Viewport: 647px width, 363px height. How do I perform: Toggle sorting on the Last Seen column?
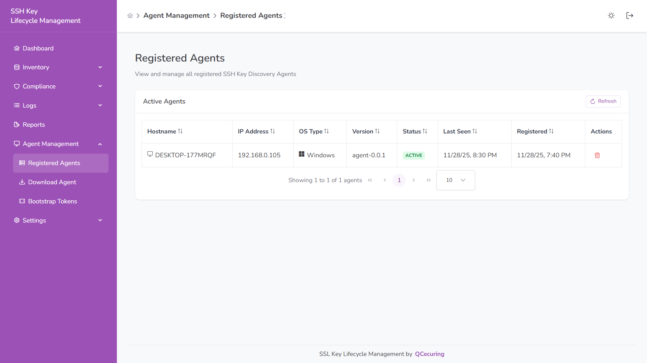point(475,131)
